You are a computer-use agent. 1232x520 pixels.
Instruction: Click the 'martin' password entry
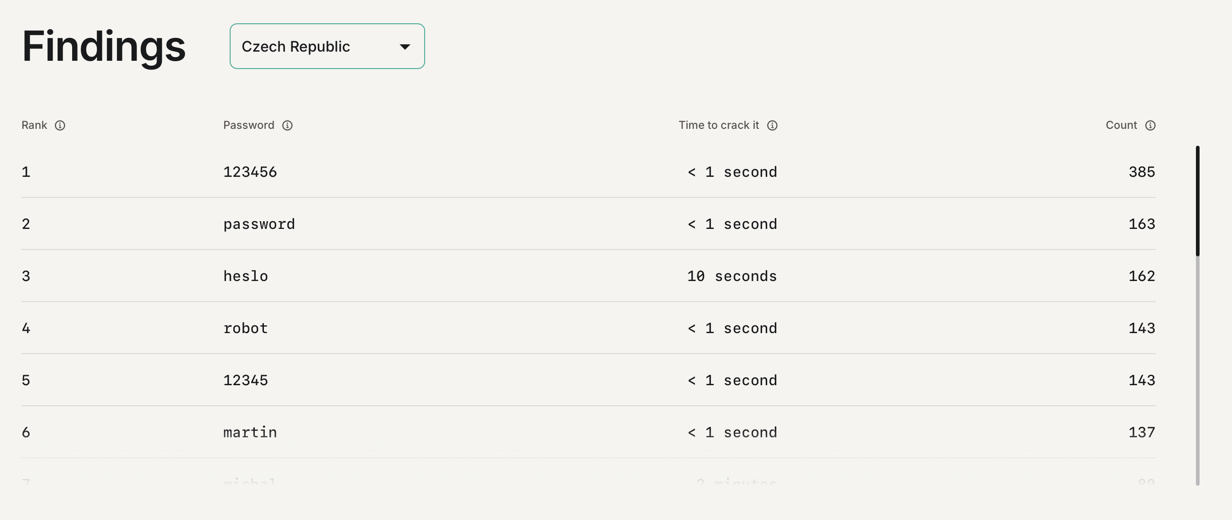pyautogui.click(x=250, y=433)
